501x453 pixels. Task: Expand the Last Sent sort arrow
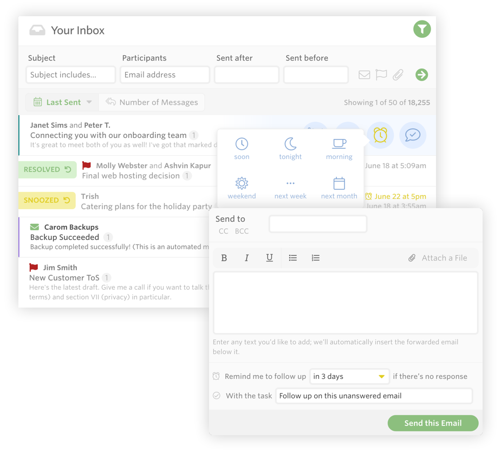pos(89,102)
